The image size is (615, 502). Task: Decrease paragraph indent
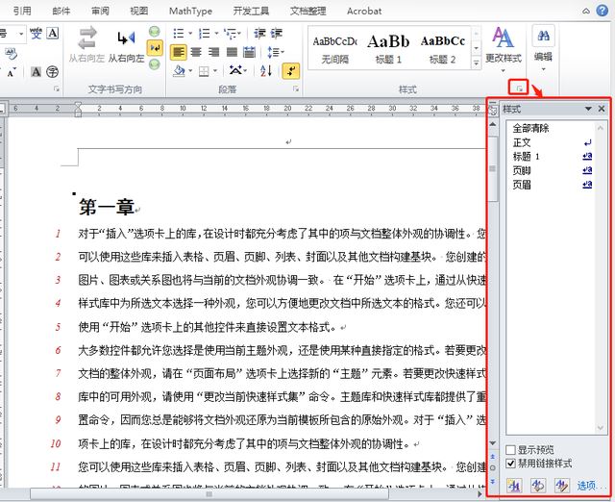[x=259, y=34]
